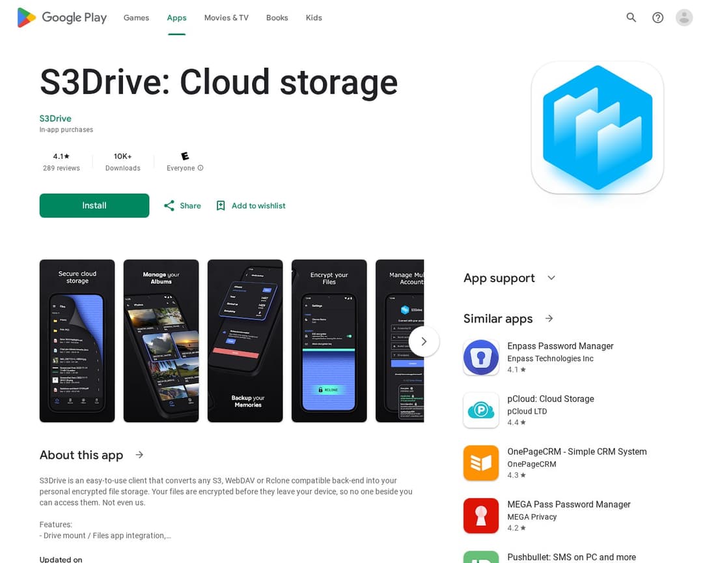Click the Google Play logo
Image resolution: width=703 pixels, height=563 pixels.
(62, 18)
